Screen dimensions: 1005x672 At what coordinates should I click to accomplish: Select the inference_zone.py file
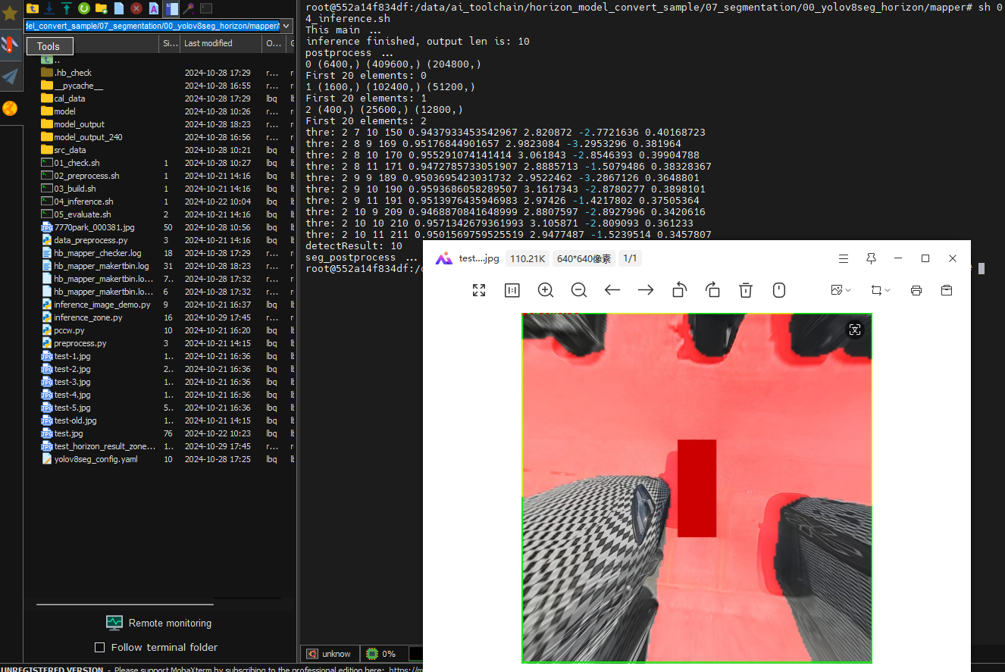(x=88, y=317)
